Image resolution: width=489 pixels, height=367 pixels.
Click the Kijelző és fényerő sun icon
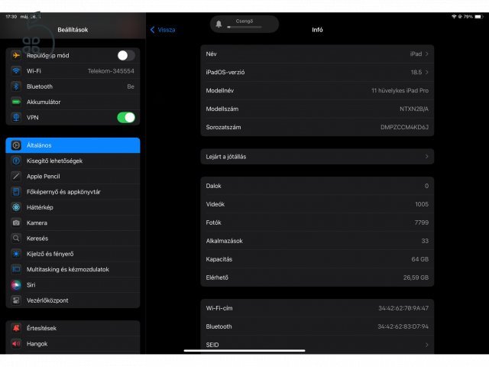tap(16, 254)
